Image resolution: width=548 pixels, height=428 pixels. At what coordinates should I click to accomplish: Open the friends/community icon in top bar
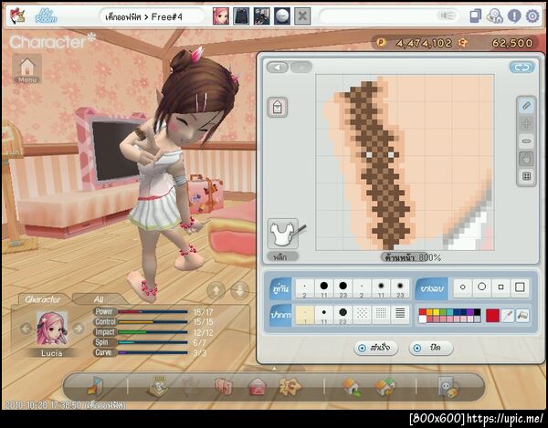[x=494, y=16]
